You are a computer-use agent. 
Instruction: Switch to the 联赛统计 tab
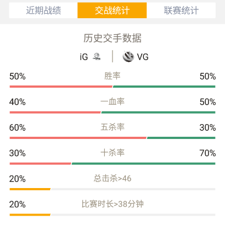tap(181, 10)
